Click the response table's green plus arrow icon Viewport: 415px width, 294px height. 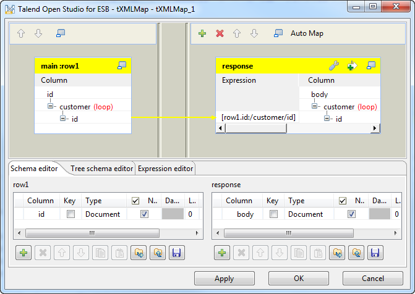pyautogui.click(x=352, y=65)
